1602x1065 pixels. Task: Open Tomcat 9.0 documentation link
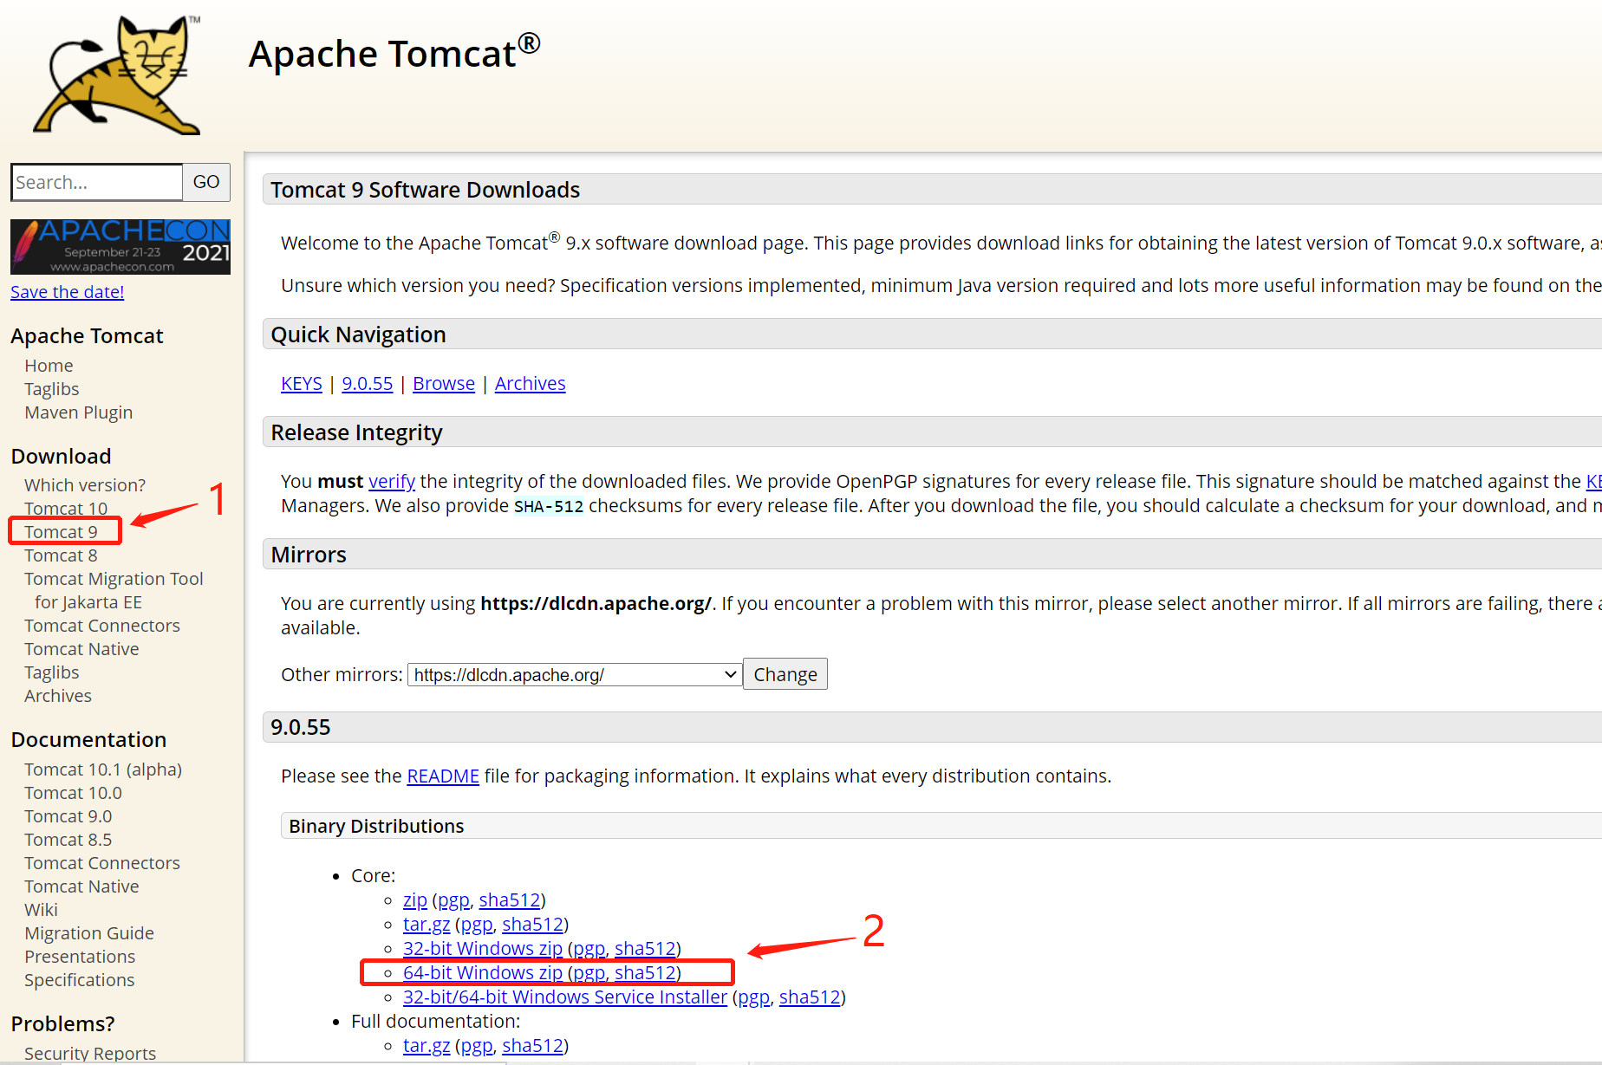tap(68, 816)
